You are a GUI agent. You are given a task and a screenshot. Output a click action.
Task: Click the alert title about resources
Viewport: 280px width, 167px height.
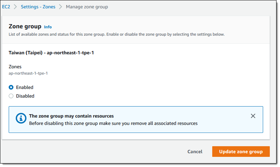(x=71, y=116)
